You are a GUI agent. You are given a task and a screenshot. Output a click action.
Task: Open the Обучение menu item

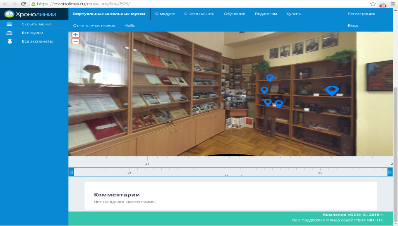click(x=234, y=14)
